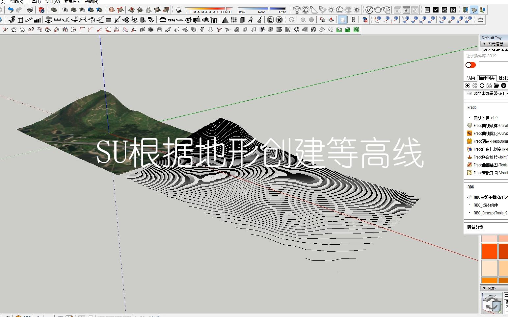Click the add plugin plus icon

[x=467, y=85]
